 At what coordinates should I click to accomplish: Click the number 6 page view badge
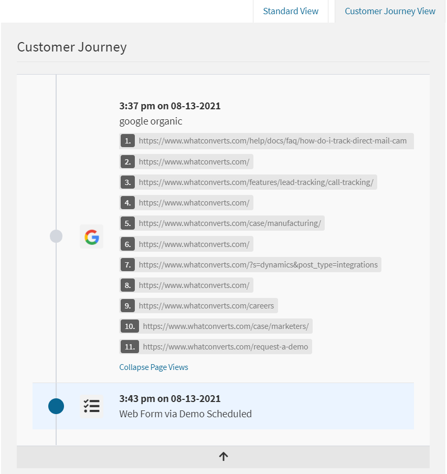pyautogui.click(x=127, y=244)
